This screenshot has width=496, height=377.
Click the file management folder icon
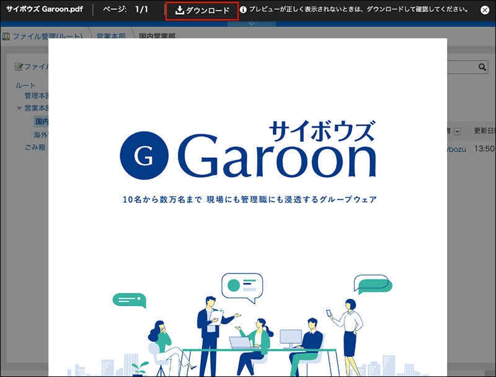[6, 36]
